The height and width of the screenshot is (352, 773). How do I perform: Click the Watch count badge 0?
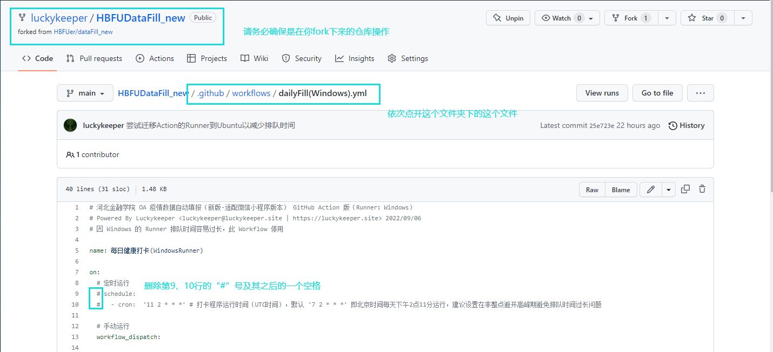579,18
